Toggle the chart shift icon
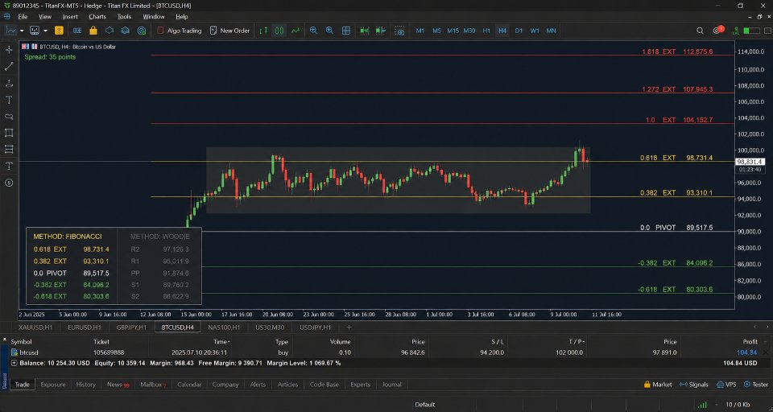The height and width of the screenshot is (412, 773). 380,31
